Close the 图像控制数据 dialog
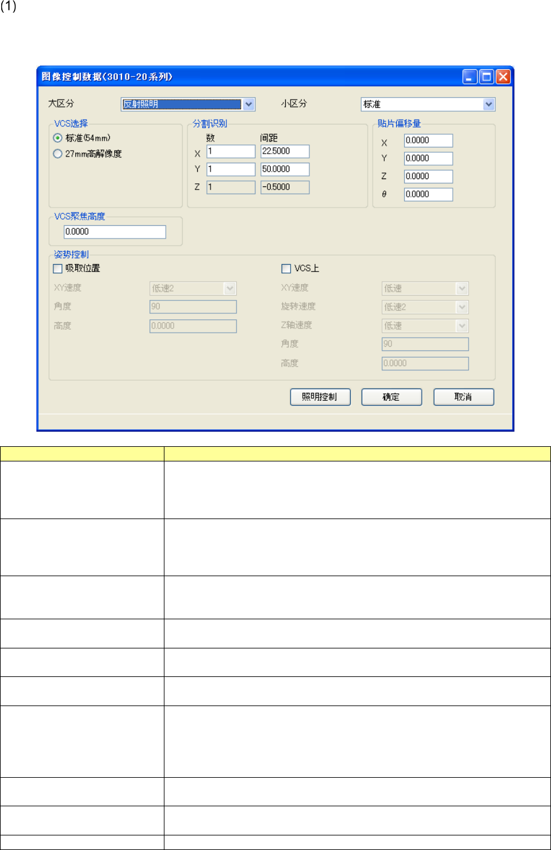This screenshot has width=551, height=850. click(x=503, y=77)
